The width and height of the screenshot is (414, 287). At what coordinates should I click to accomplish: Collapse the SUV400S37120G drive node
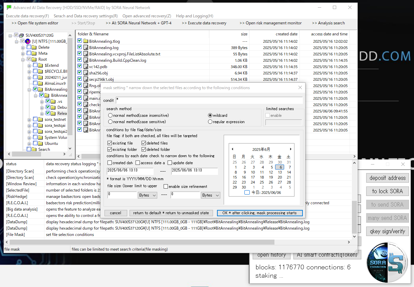pos(11,35)
